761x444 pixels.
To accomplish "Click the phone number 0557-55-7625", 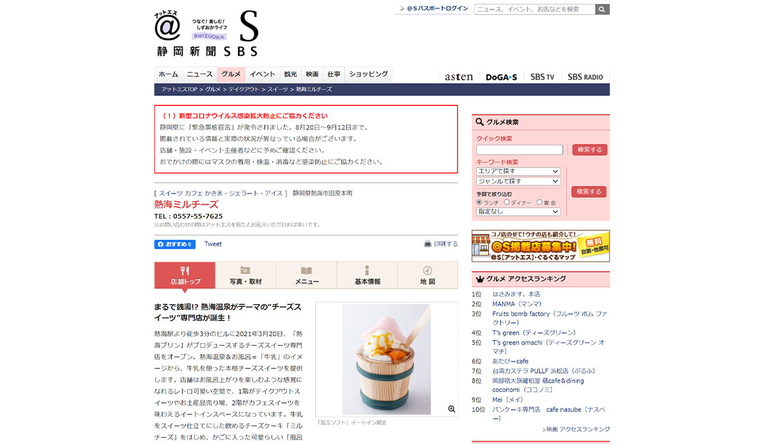I will pyautogui.click(x=197, y=216).
